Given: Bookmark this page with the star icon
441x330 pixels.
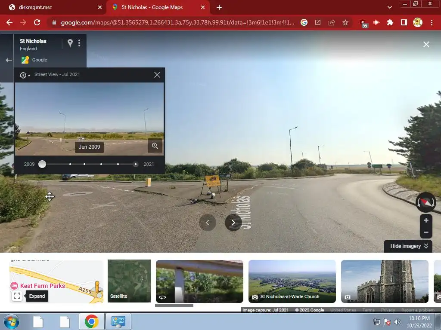Looking at the screenshot, I should coord(345,22).
